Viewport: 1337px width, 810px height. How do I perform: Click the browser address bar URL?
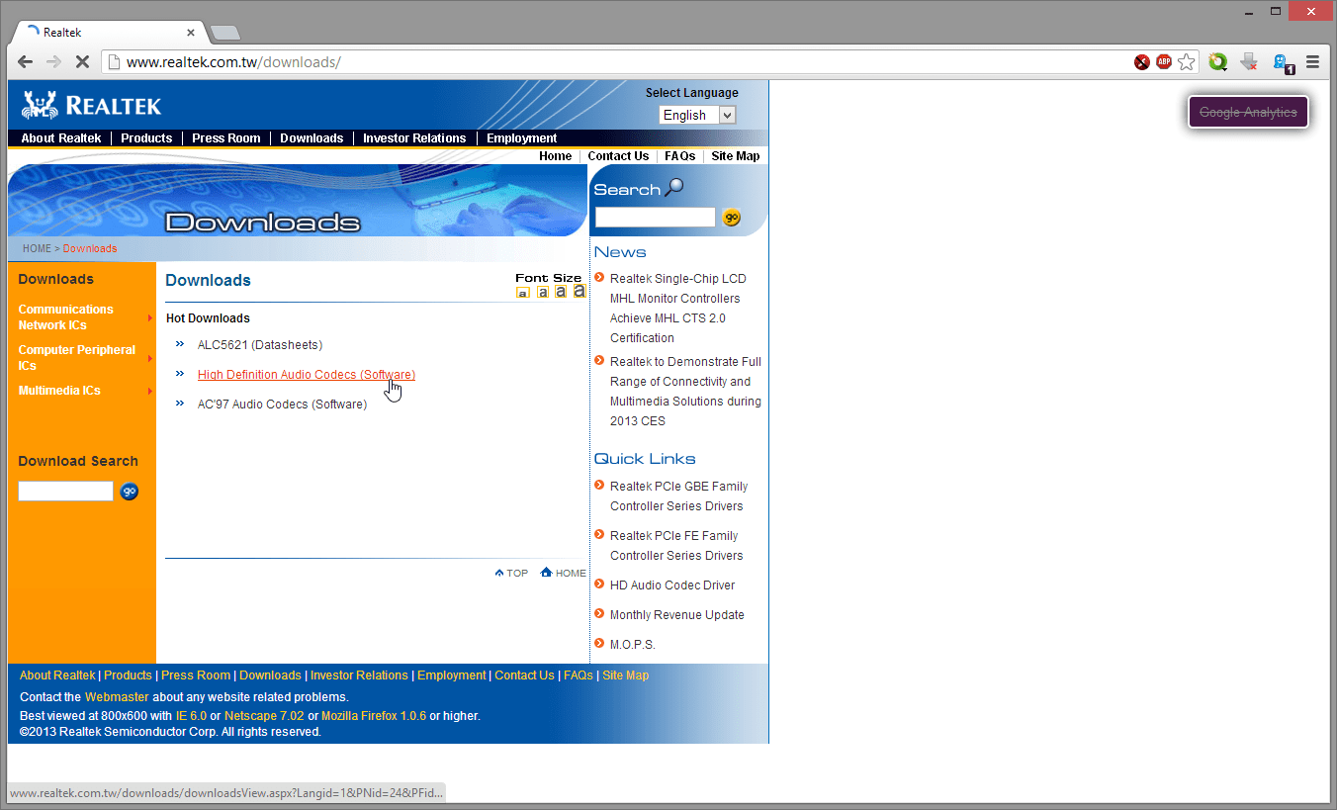233,62
